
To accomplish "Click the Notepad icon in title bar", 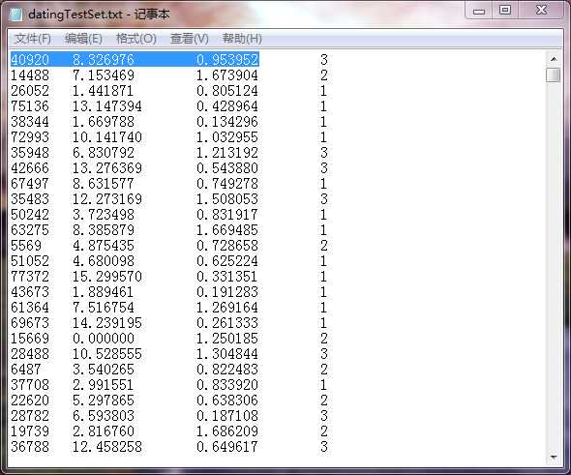I will (16, 15).
